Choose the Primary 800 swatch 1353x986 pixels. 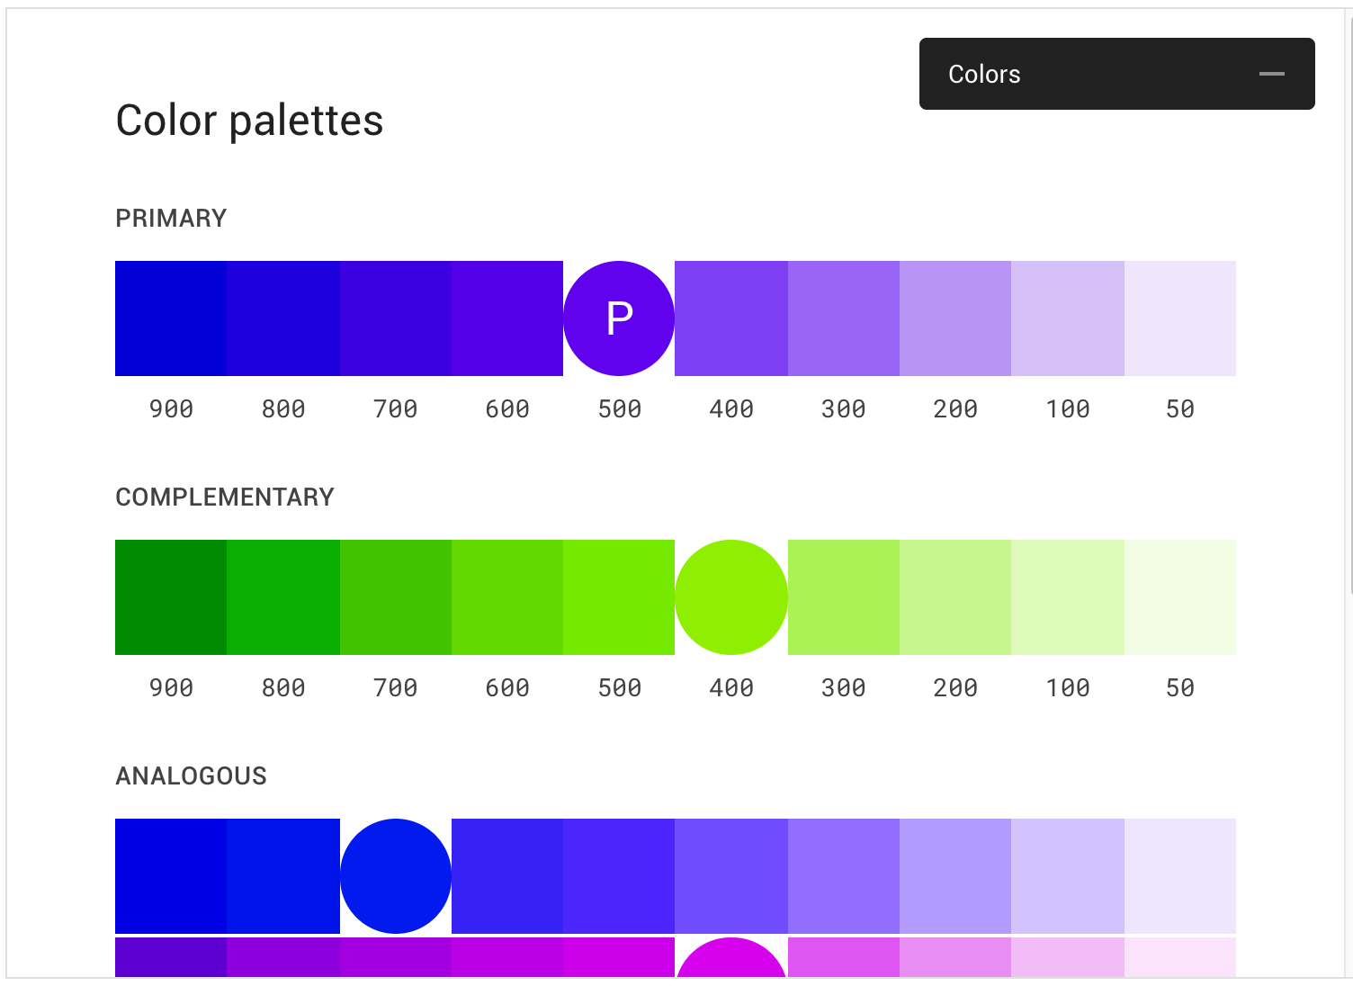[283, 318]
